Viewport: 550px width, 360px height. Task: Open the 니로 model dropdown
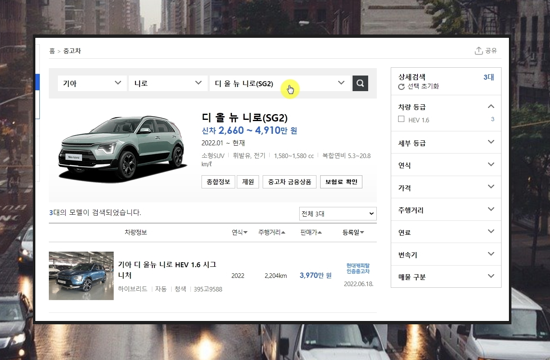(x=167, y=83)
